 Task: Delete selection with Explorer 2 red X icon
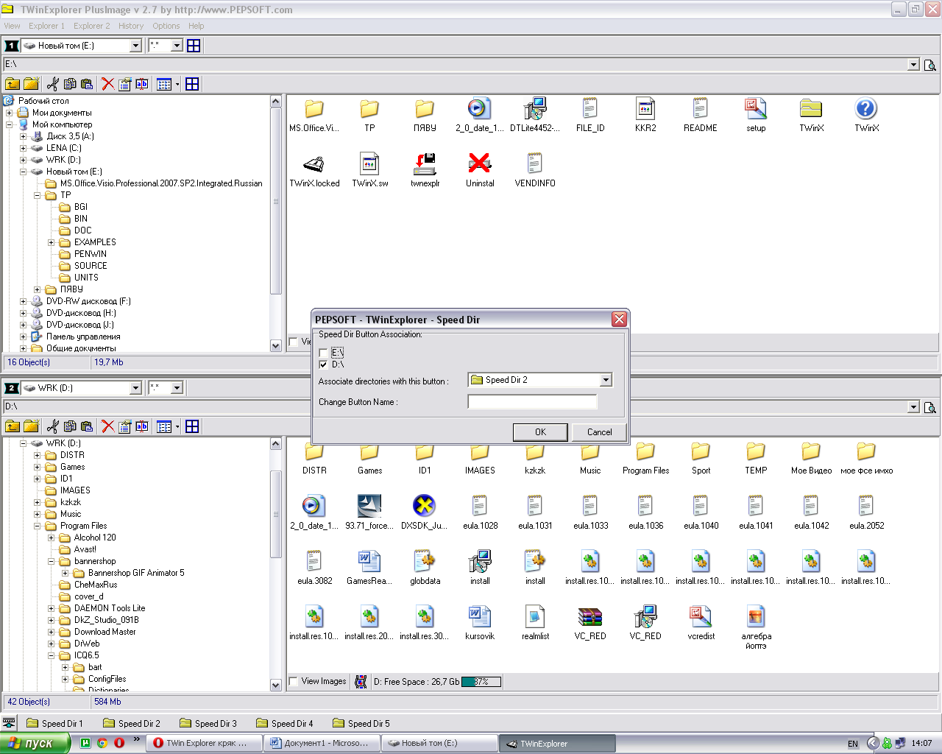point(108,426)
